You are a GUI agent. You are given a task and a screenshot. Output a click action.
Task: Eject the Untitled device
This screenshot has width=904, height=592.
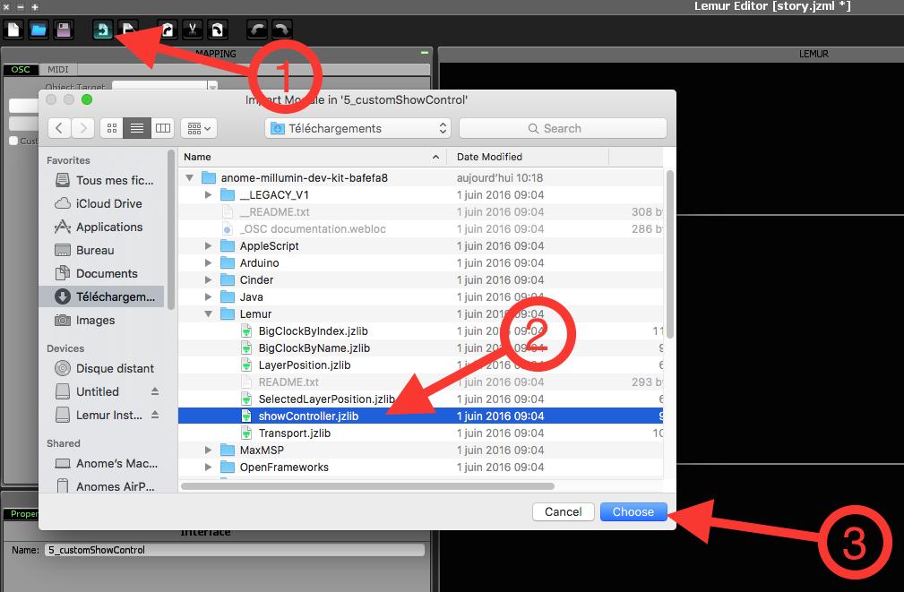(x=154, y=392)
